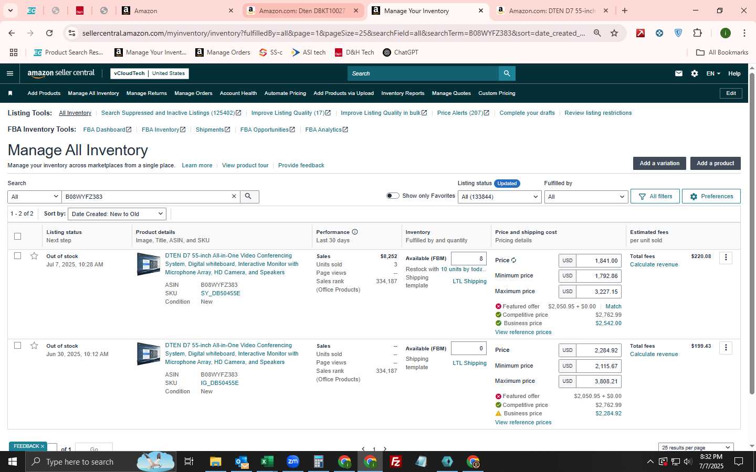This screenshot has width=756, height=472.
Task: Click the product thumbnail for IG_DB50455E
Action: (x=148, y=353)
